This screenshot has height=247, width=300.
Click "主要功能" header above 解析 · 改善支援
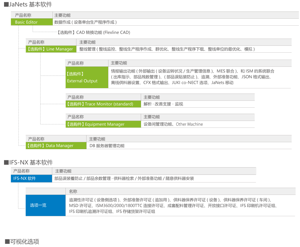(152, 97)
